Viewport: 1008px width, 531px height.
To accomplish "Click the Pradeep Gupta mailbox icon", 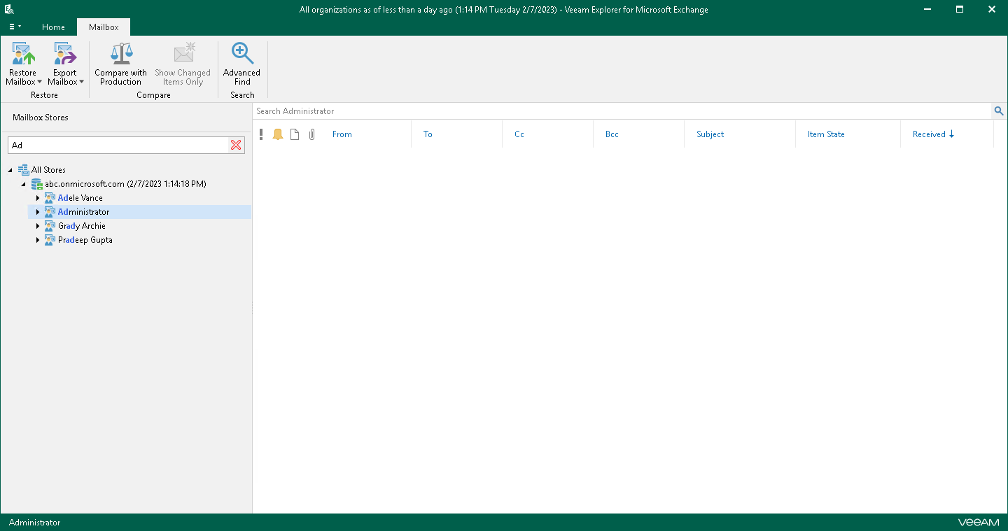I will coord(50,240).
